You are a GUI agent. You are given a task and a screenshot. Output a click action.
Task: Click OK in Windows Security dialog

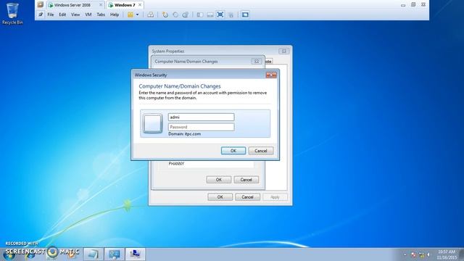coord(233,151)
